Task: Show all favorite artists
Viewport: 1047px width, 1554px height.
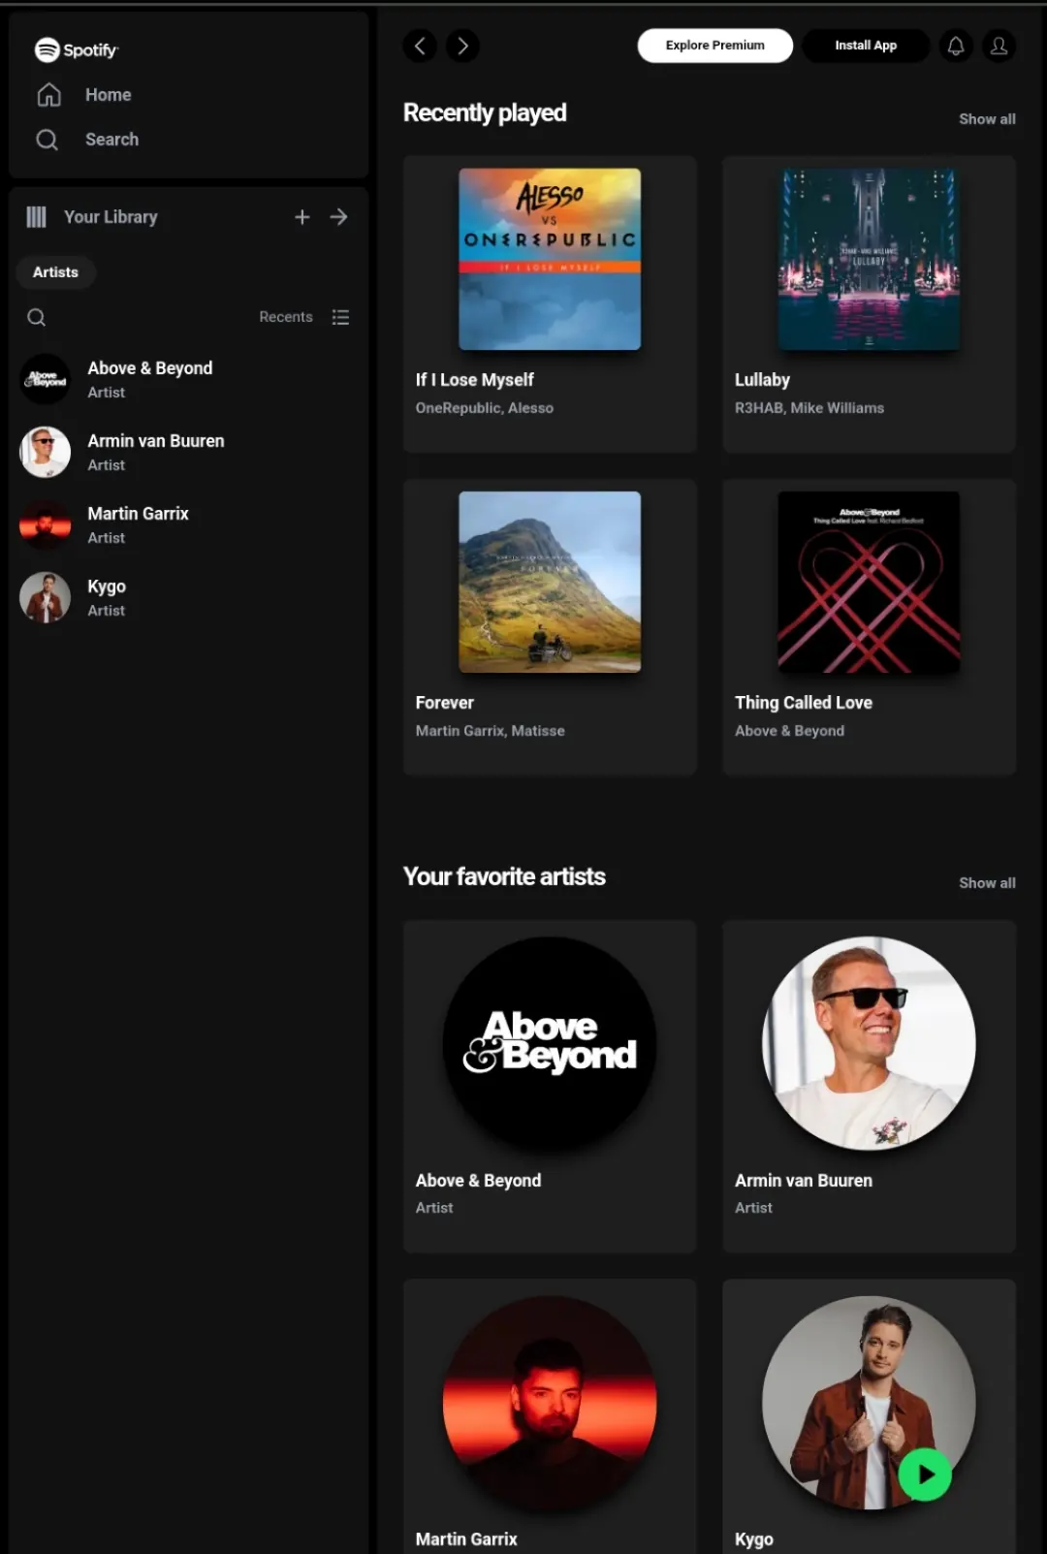Action: [x=987, y=883]
